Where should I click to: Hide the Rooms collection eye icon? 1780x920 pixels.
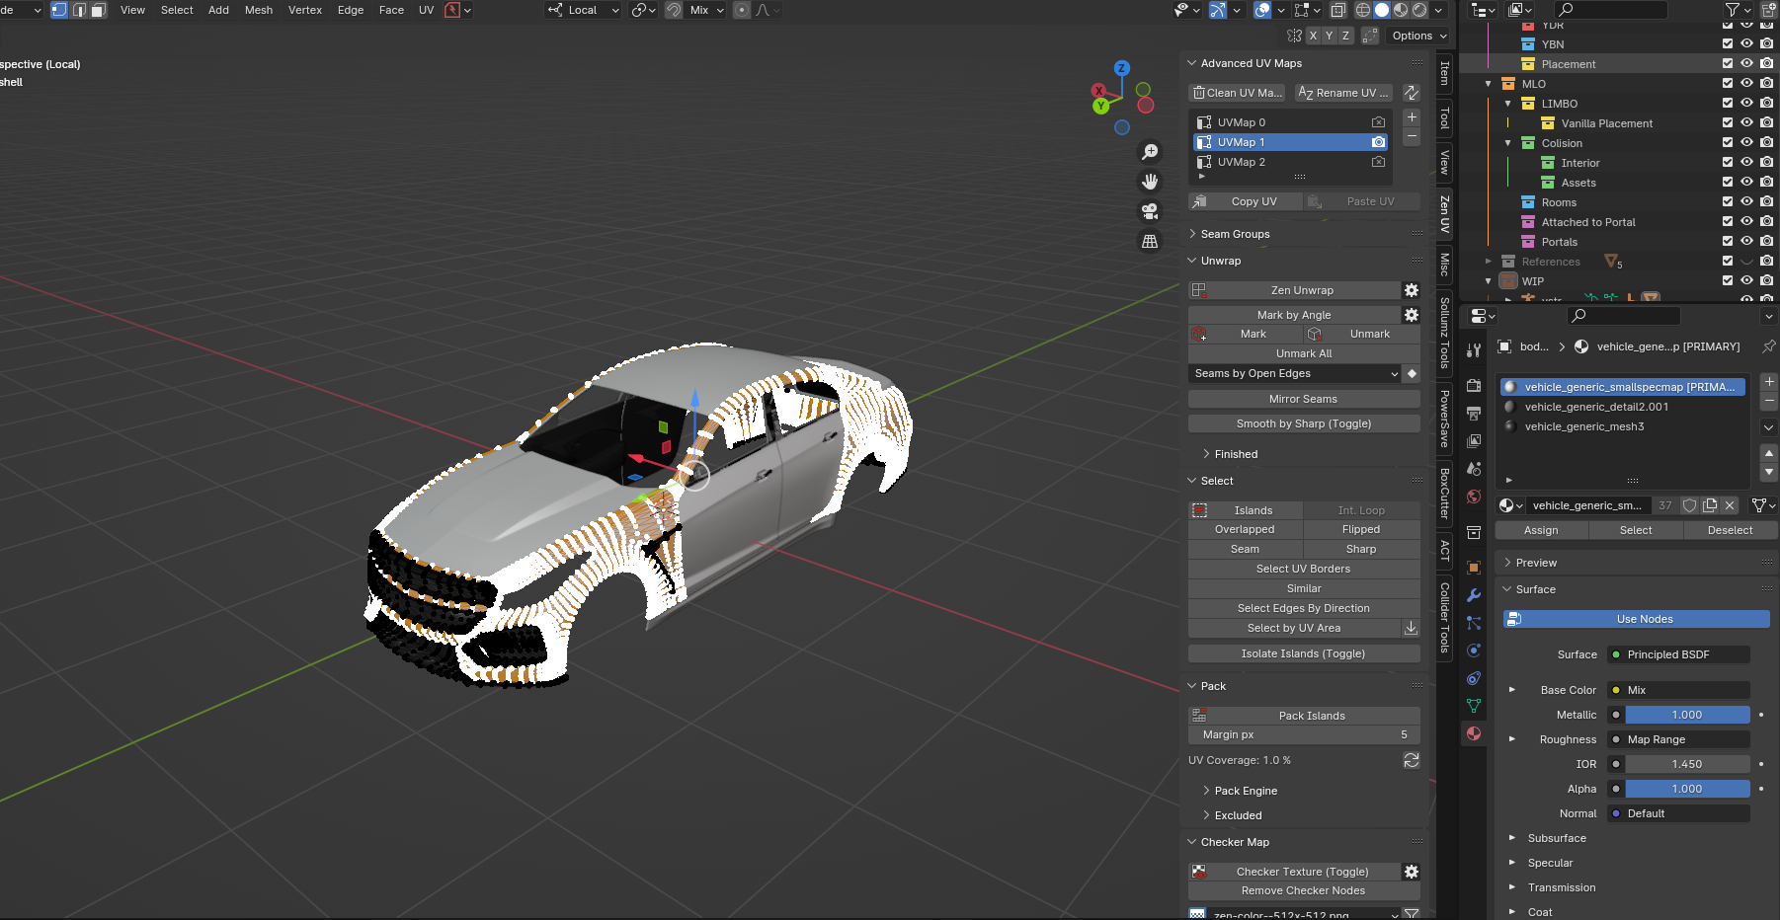[x=1746, y=202]
